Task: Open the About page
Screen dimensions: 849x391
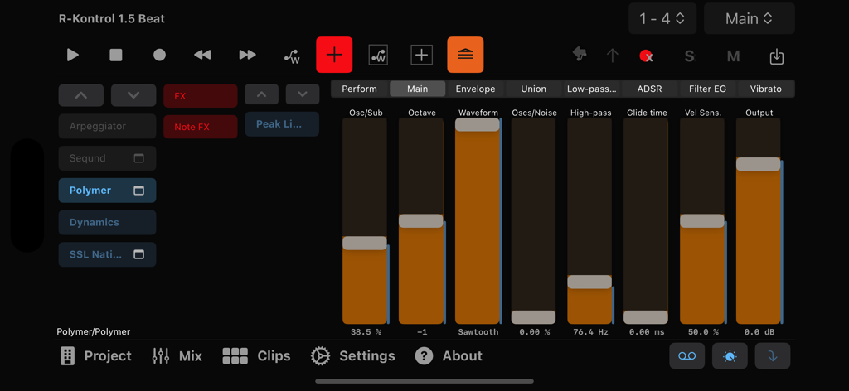Action: coord(449,356)
